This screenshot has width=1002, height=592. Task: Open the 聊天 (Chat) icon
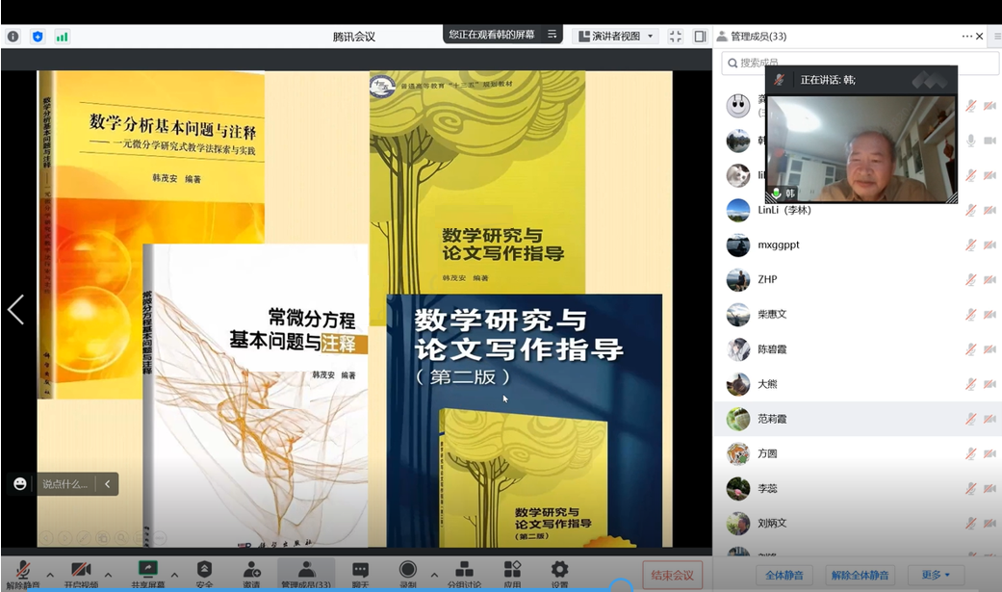pyautogui.click(x=360, y=571)
